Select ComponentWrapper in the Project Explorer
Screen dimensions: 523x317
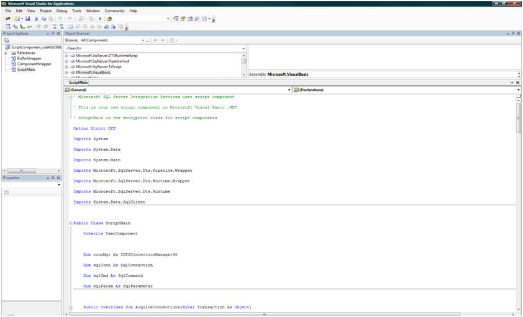(x=34, y=64)
